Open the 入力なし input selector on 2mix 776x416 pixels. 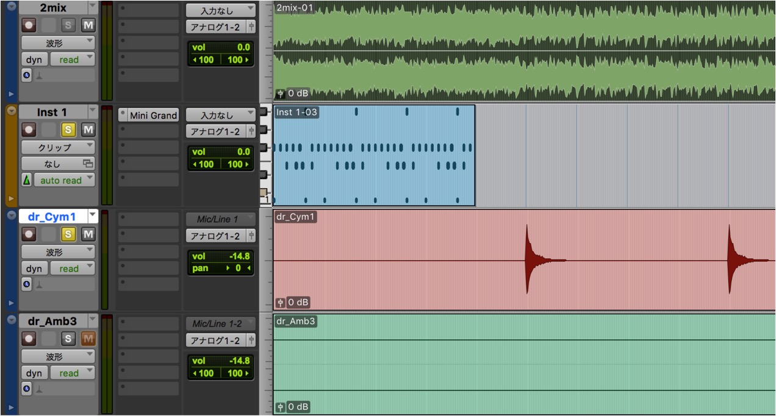click(x=220, y=11)
